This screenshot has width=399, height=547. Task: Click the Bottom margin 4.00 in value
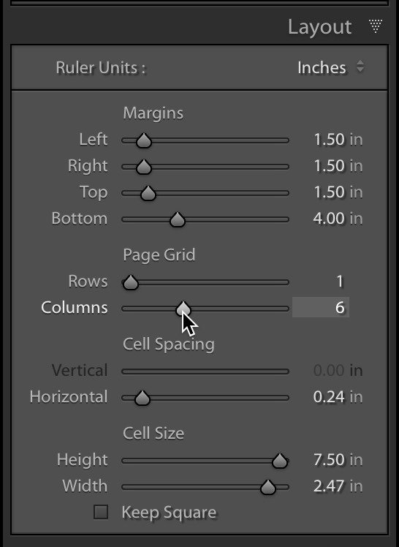pos(338,219)
